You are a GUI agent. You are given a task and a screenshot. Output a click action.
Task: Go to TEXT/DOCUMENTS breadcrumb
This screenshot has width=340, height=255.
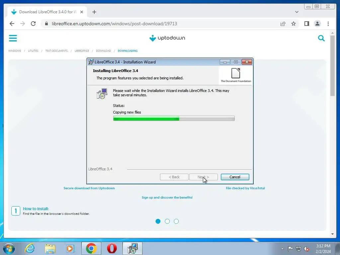(x=56, y=51)
